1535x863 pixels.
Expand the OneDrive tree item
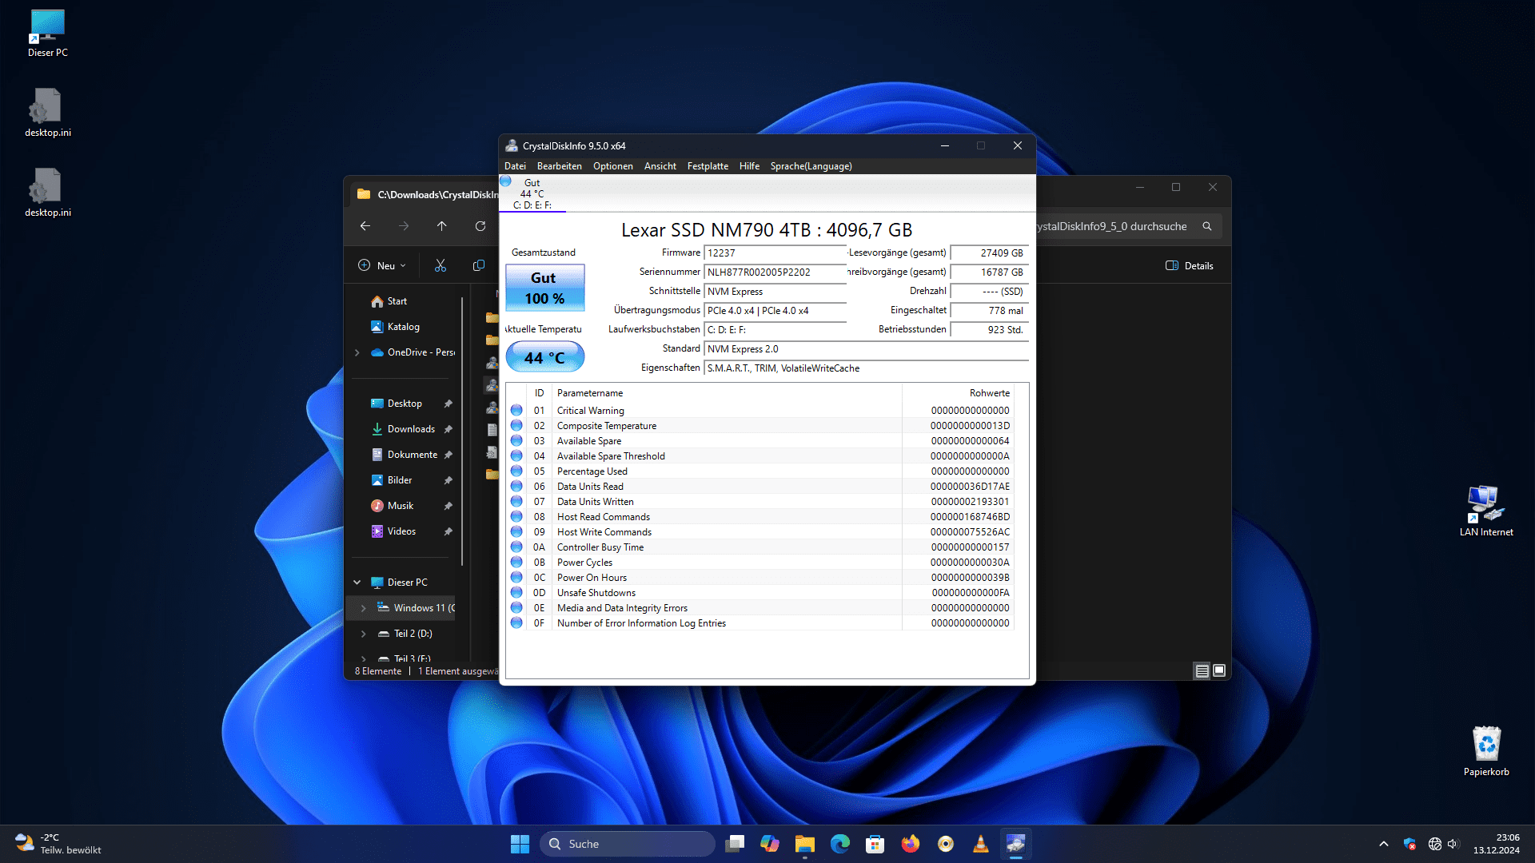tap(357, 352)
